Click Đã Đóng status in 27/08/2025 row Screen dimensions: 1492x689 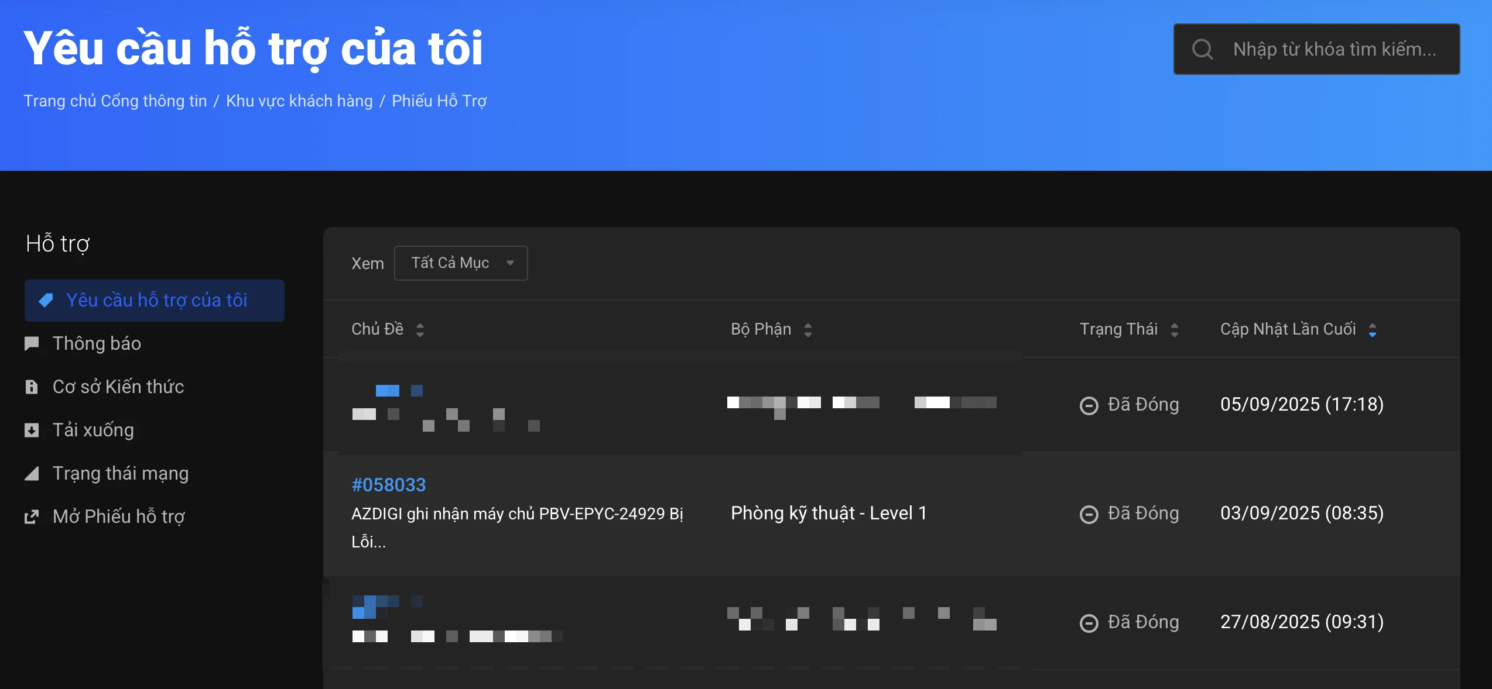tap(1144, 622)
